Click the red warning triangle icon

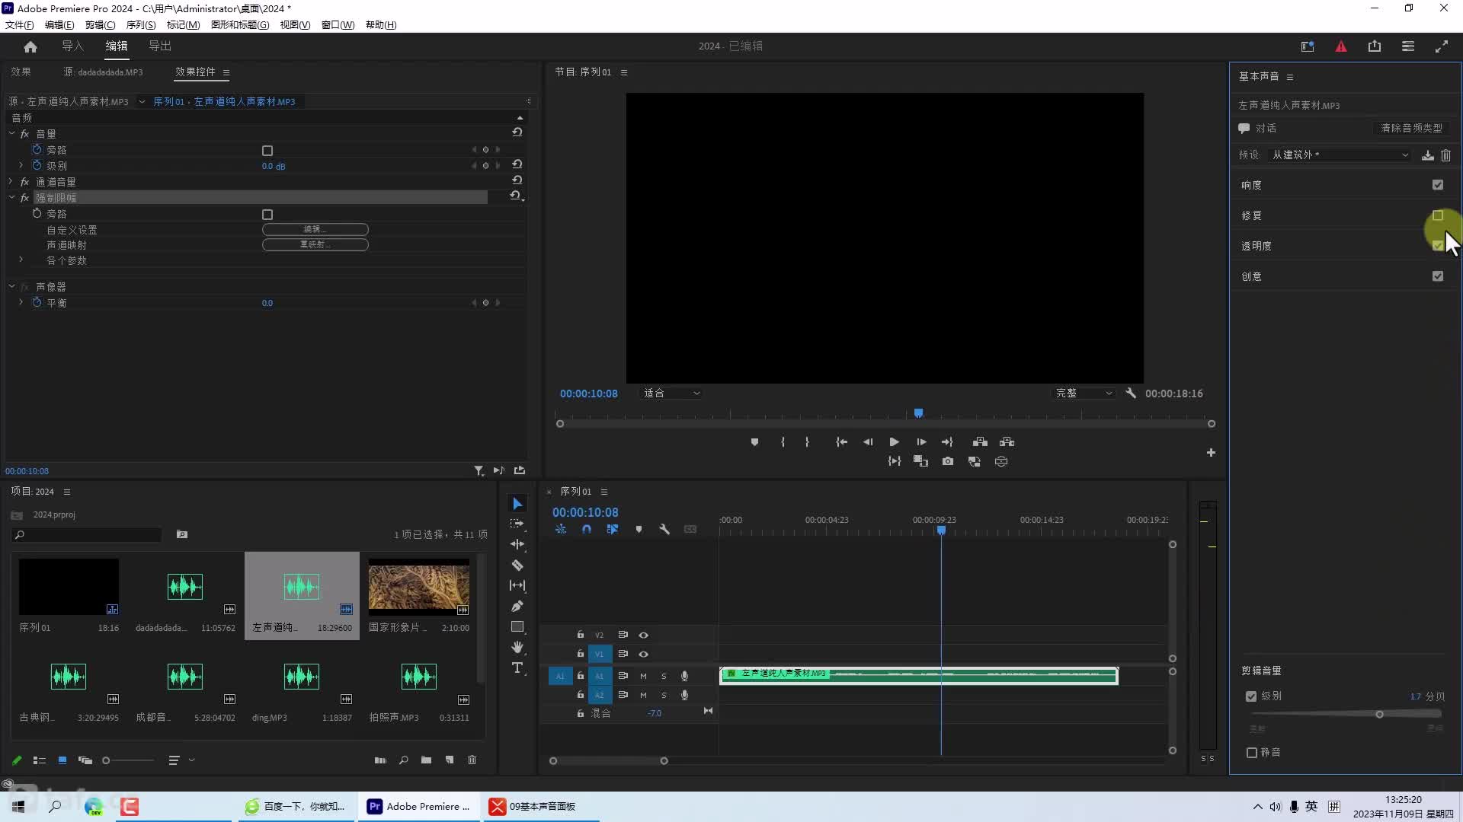(x=1341, y=46)
